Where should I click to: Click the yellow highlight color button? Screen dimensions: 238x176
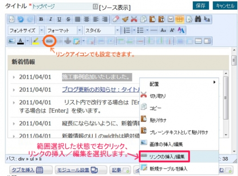coord(36,41)
